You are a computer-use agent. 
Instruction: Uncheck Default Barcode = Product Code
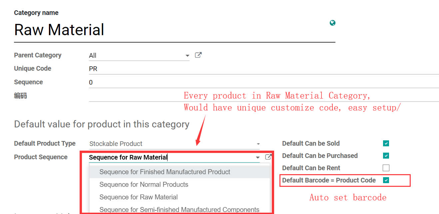[386, 180]
